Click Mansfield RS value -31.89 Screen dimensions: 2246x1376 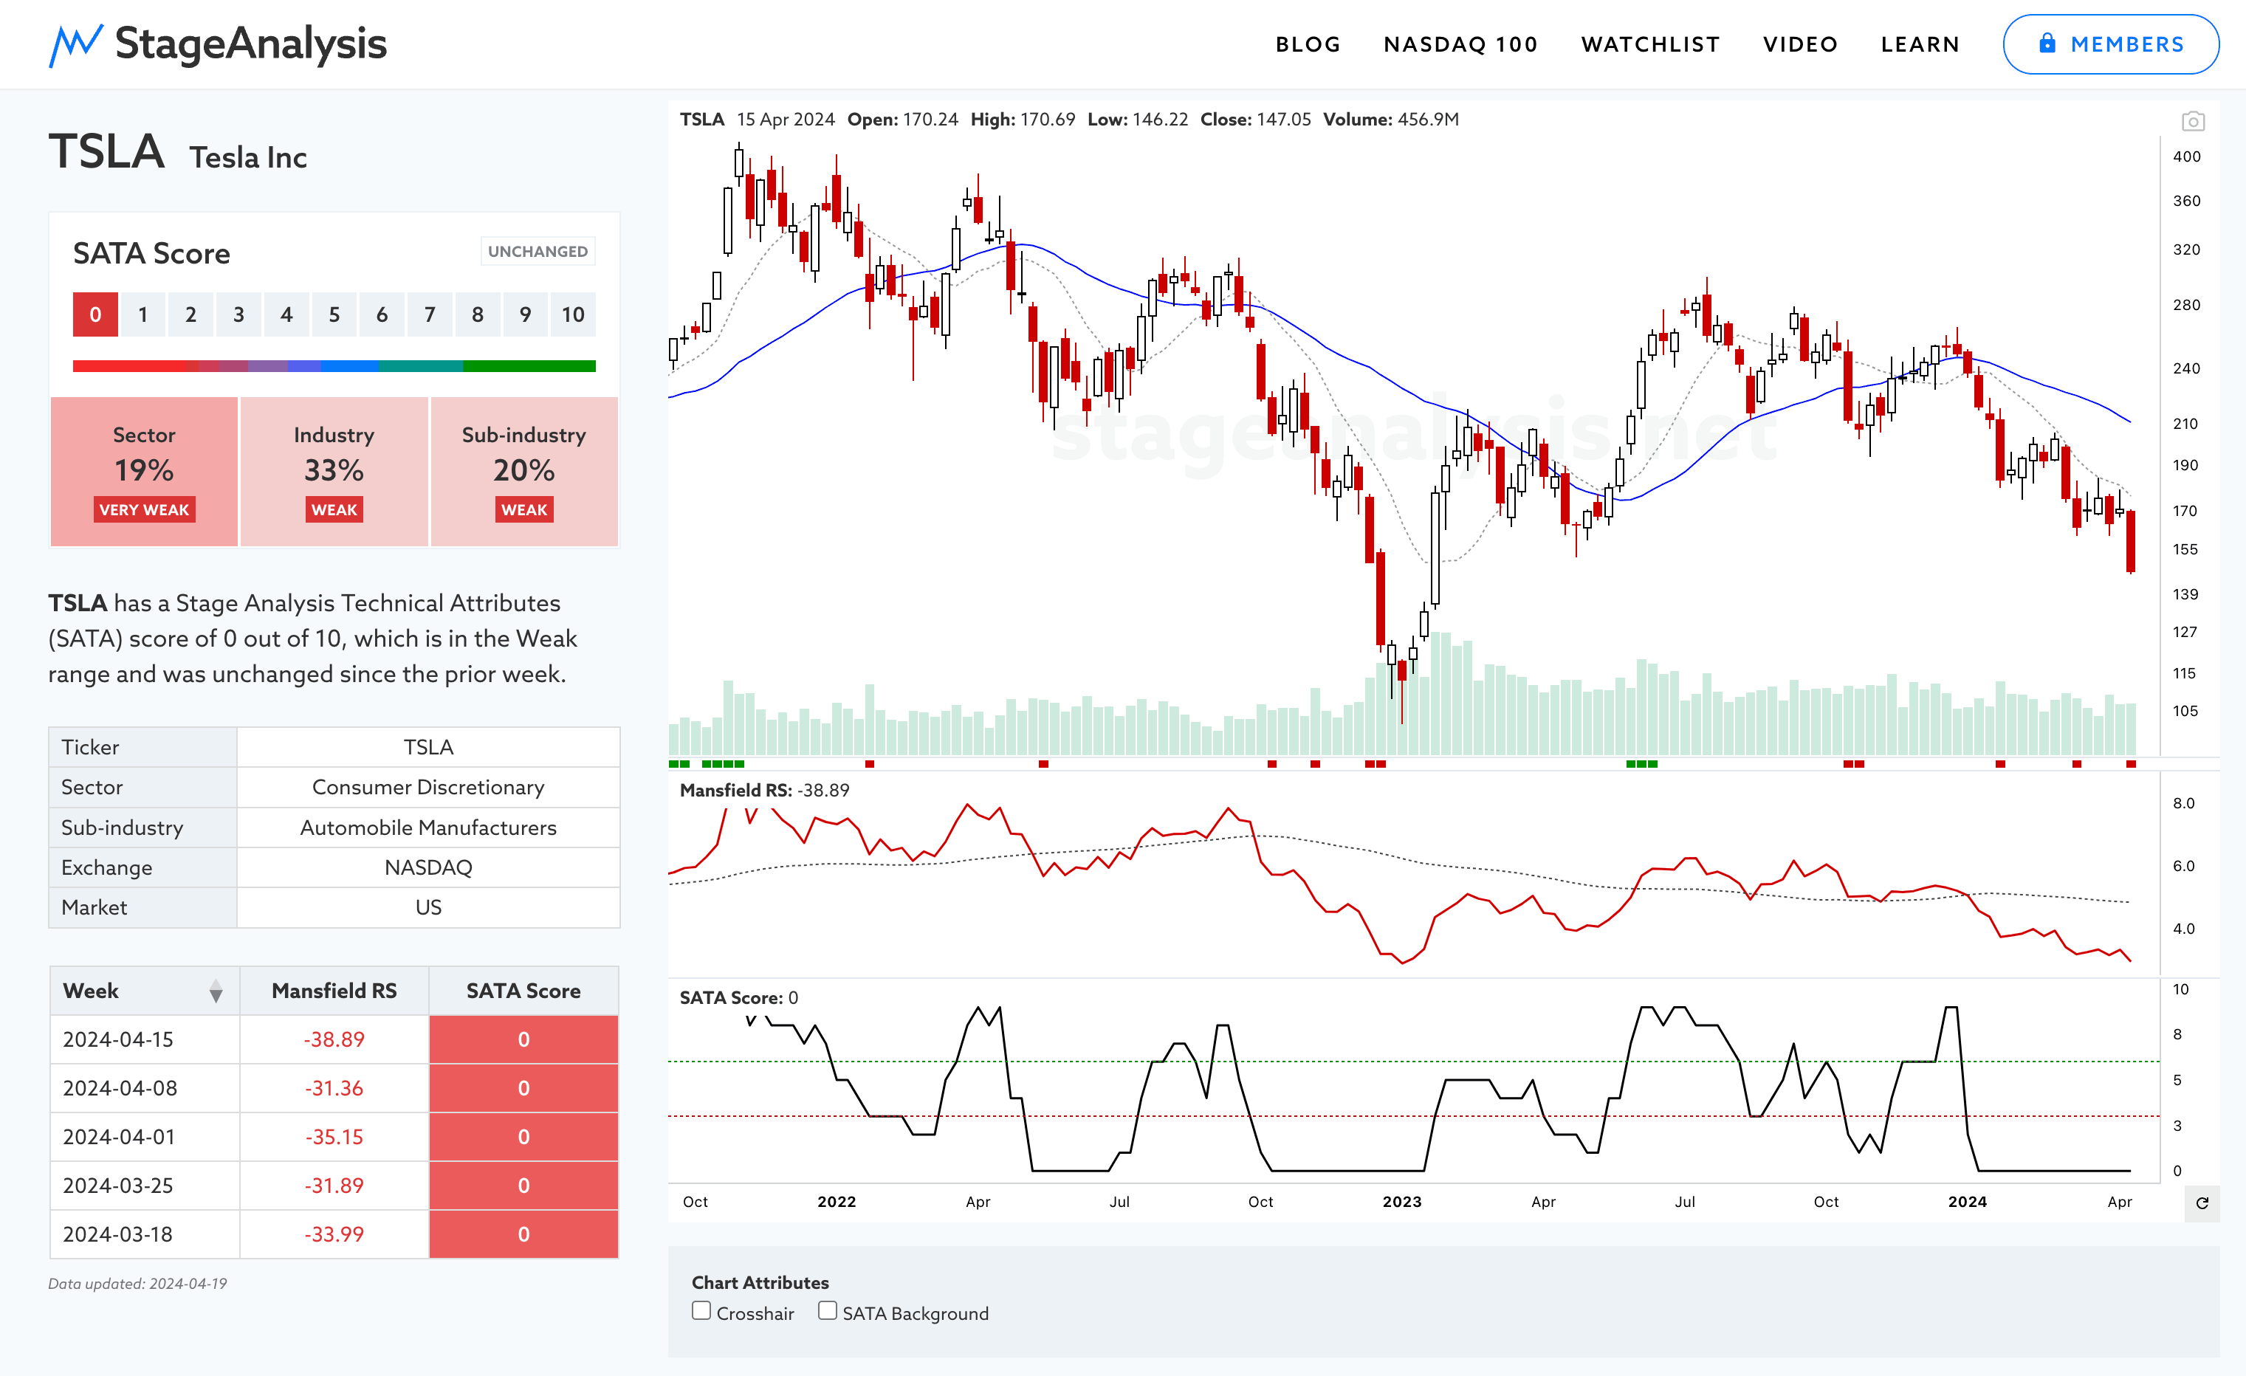(x=334, y=1186)
